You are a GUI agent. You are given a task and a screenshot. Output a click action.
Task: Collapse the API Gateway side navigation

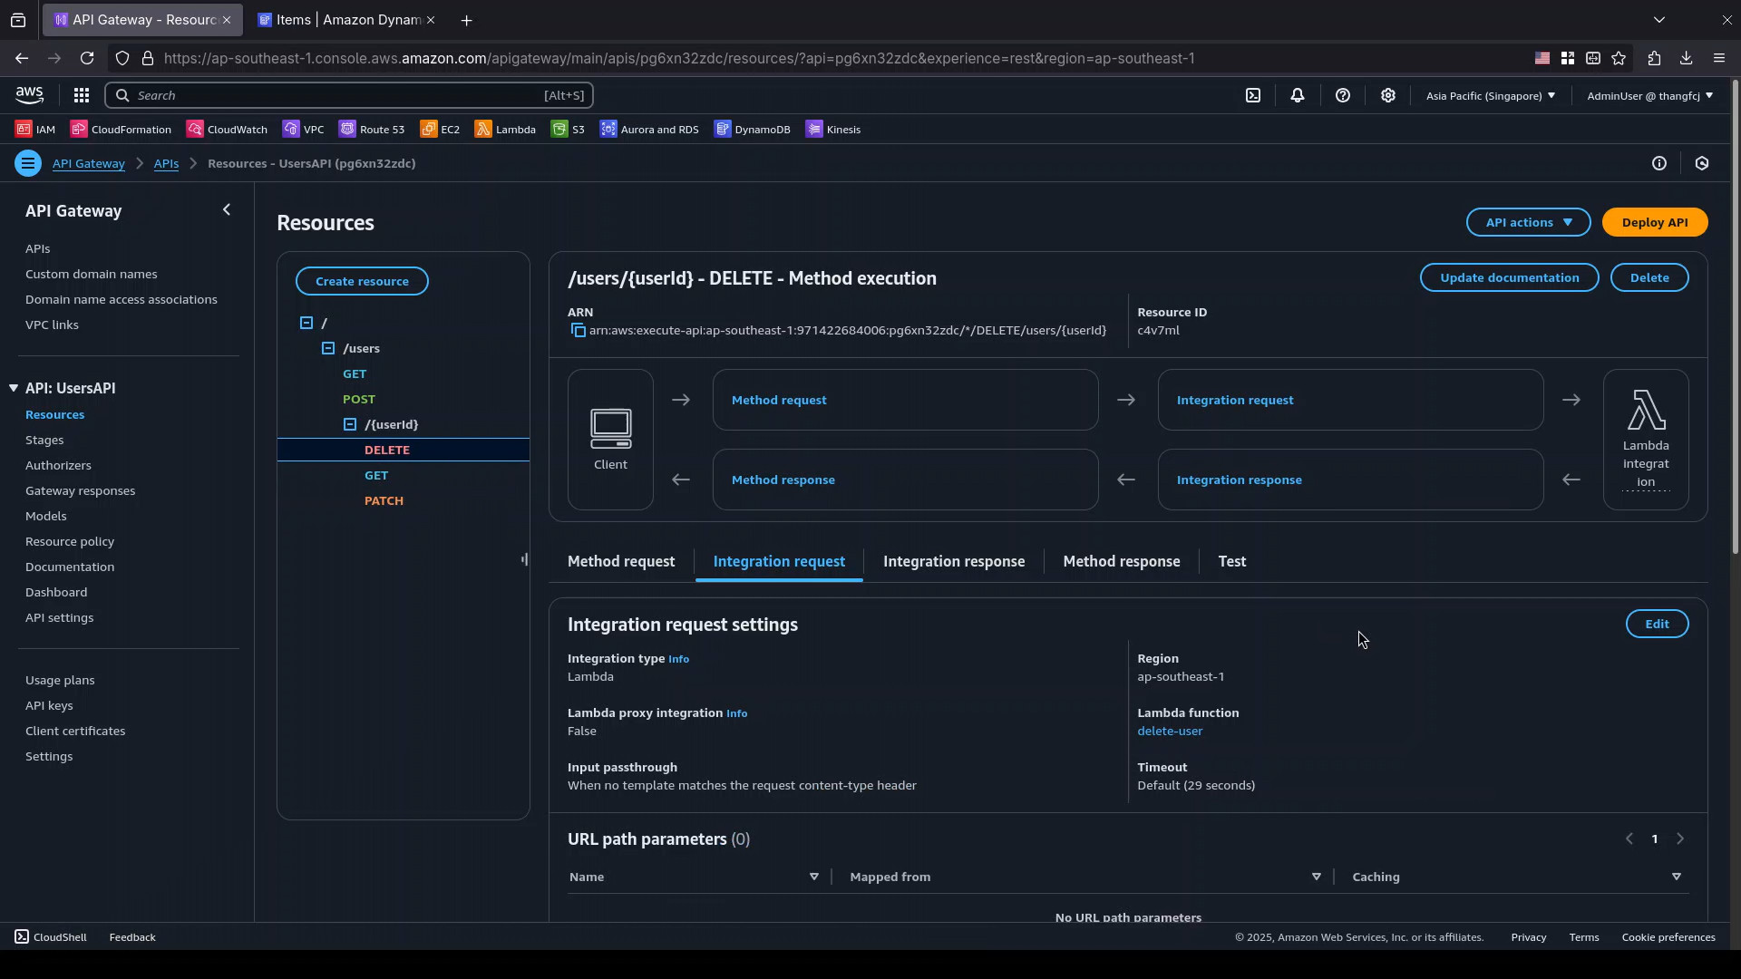pyautogui.click(x=227, y=210)
